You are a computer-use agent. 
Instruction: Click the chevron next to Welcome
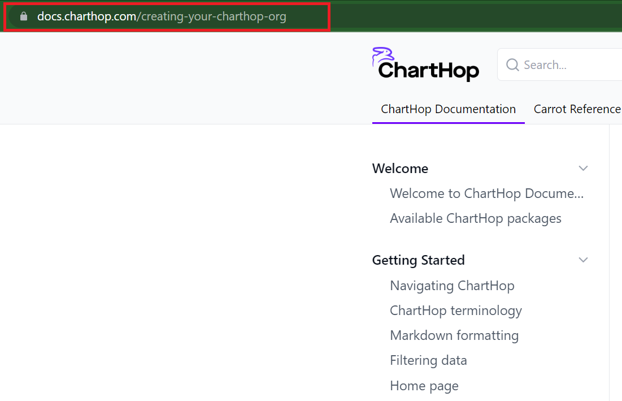click(583, 168)
